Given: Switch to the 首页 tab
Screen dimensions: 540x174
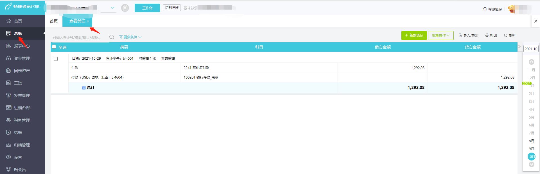Looking at the screenshot, I should pos(54,21).
